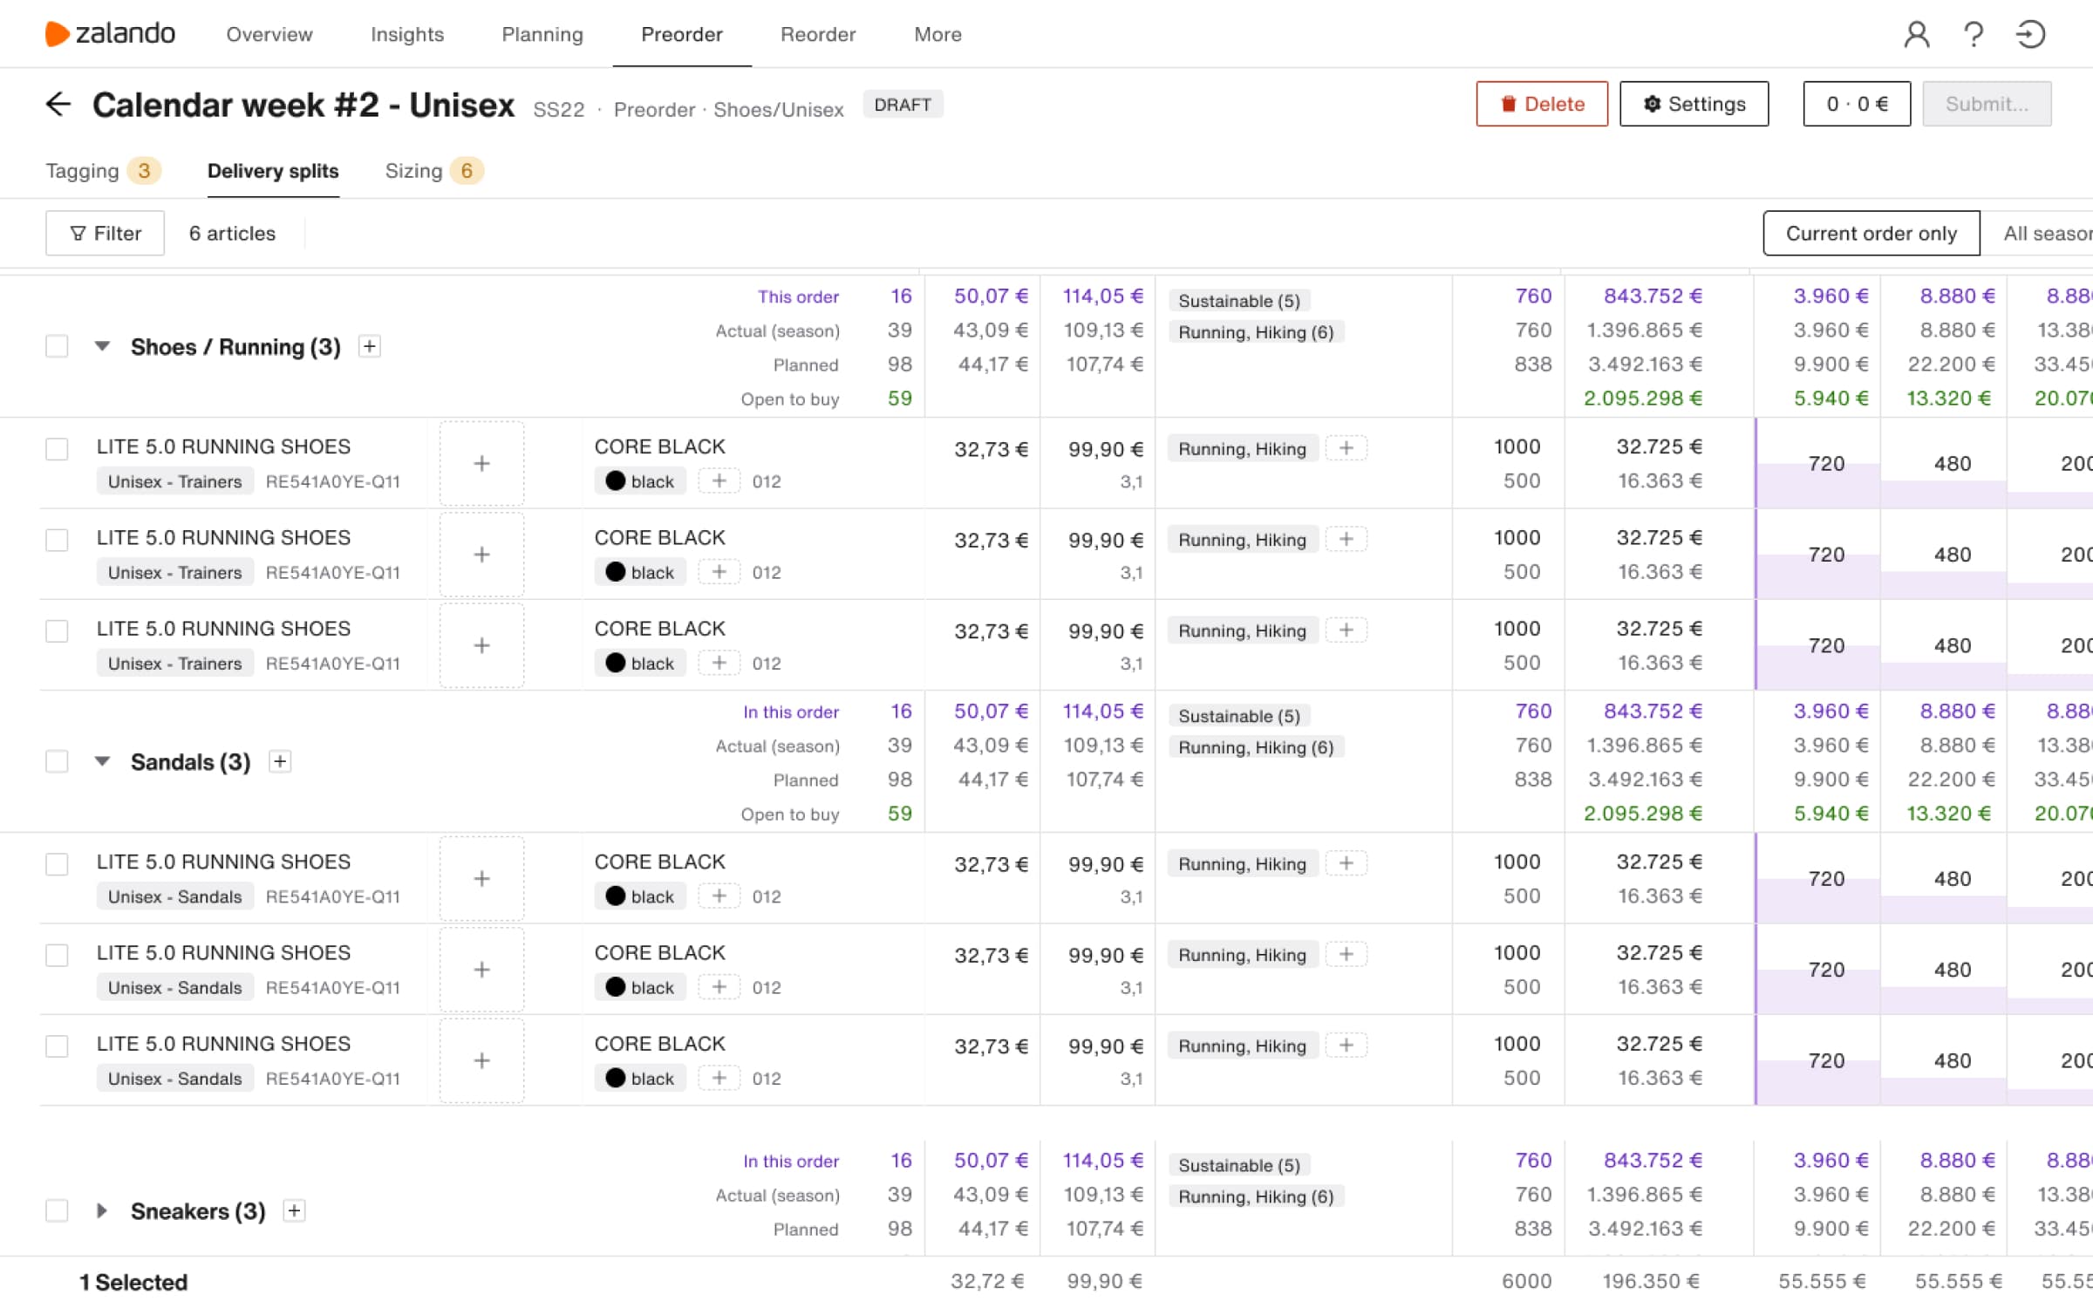Image resolution: width=2093 pixels, height=1308 pixels.
Task: Collapse the Shoes / Running group
Action: coord(102,346)
